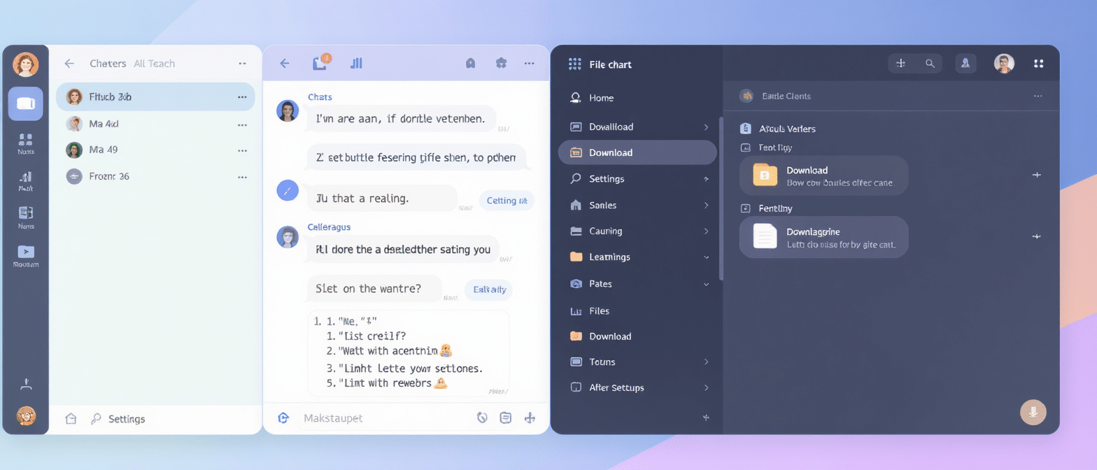
Task: Collapse the Pates section arrow
Action: 706,284
